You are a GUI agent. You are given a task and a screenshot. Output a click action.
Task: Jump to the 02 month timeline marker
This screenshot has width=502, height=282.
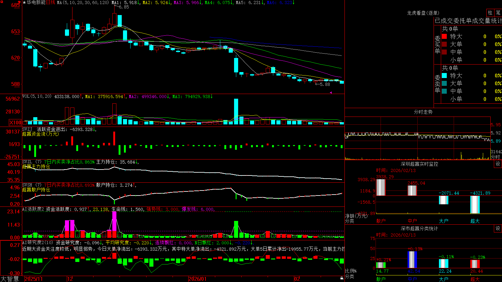pos(297,279)
